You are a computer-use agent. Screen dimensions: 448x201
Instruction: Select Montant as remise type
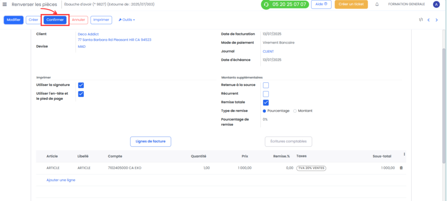(303, 111)
